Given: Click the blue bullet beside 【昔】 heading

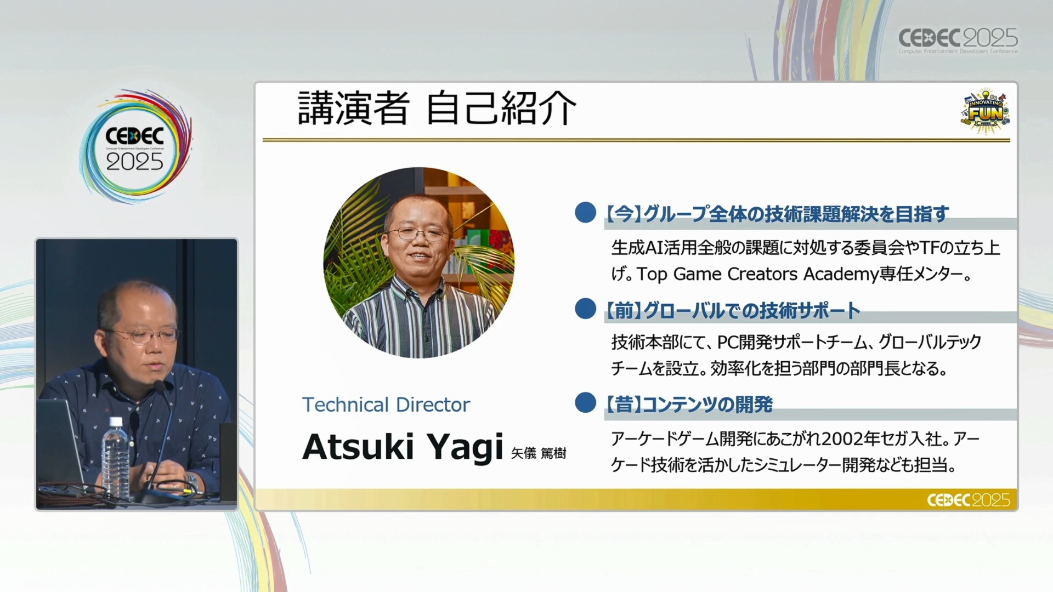Looking at the screenshot, I should (585, 403).
